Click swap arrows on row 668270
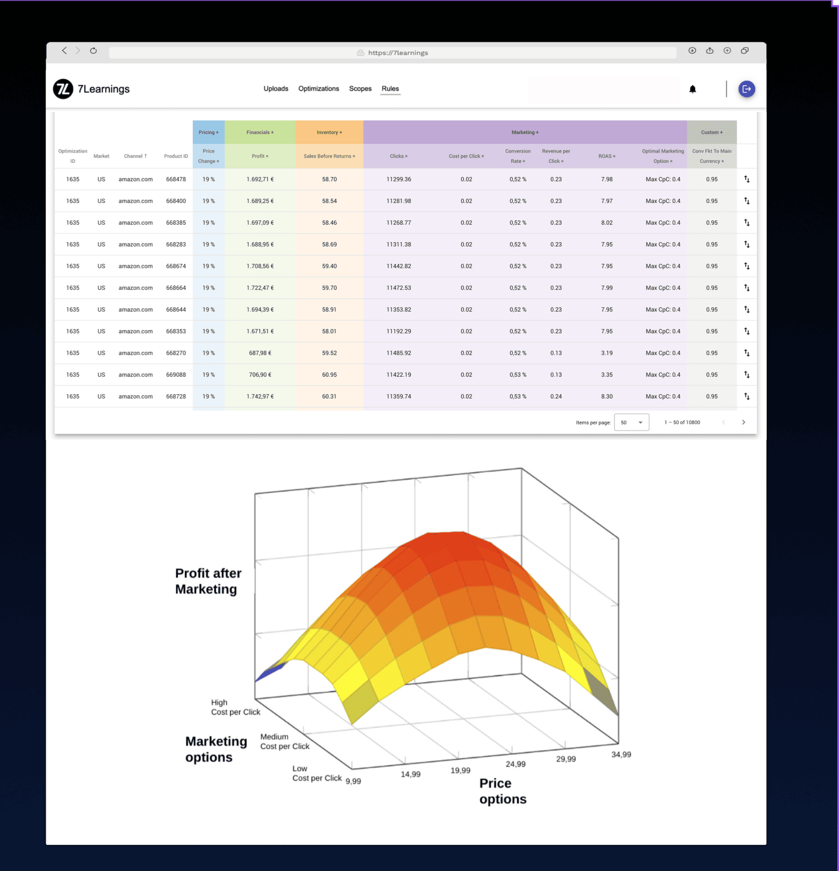 (x=747, y=353)
